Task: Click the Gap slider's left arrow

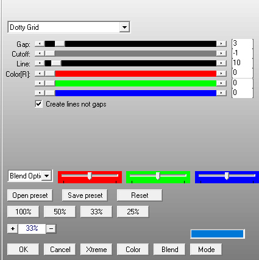Action: pyautogui.click(x=40, y=44)
